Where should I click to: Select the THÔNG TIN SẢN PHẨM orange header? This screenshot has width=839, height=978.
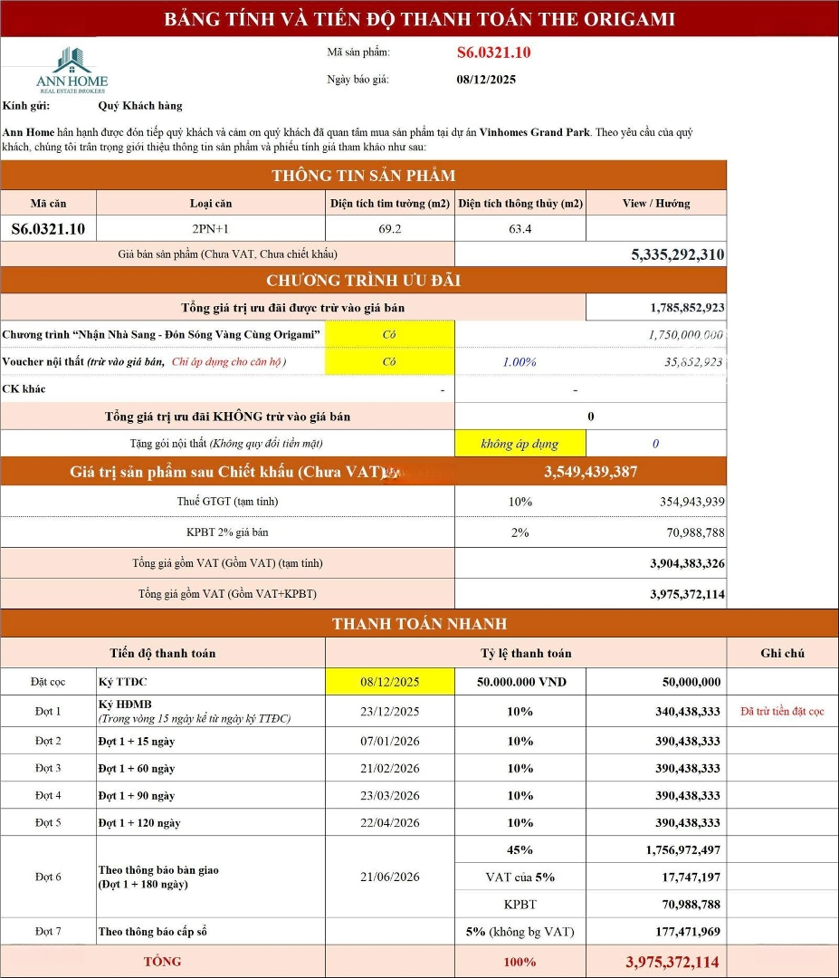(363, 176)
